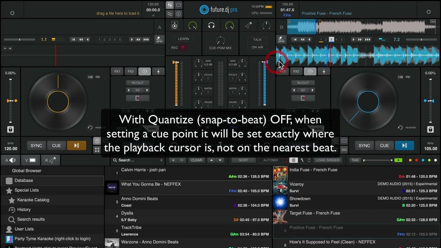Open the equalizer sliders panel icon
This screenshot has width=441, height=248.
point(170,14)
